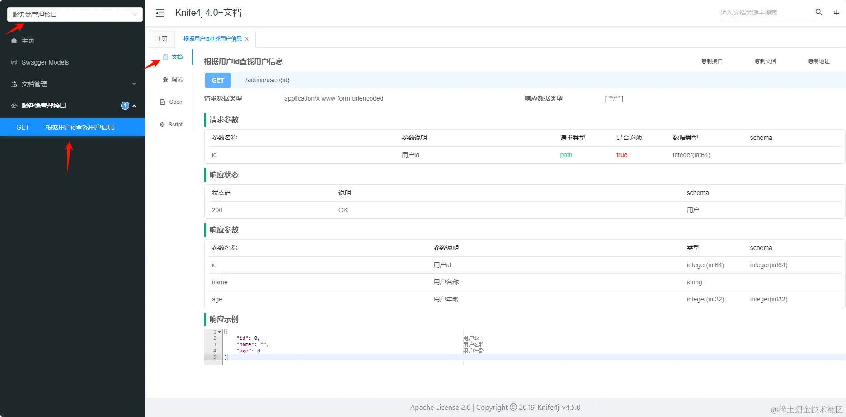This screenshot has height=417, width=846.
Task: Click the name row in response parameters
Action: (x=525, y=282)
